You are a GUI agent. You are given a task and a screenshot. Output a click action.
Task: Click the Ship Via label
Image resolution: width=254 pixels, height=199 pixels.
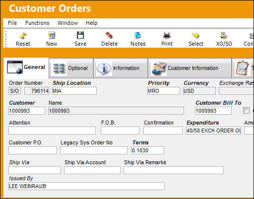point(19,162)
